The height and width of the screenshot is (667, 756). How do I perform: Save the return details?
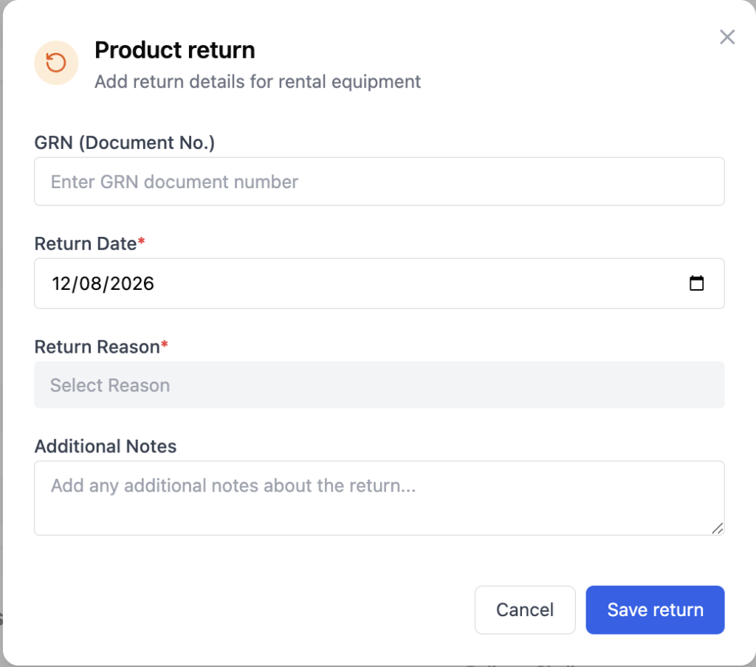tap(655, 610)
